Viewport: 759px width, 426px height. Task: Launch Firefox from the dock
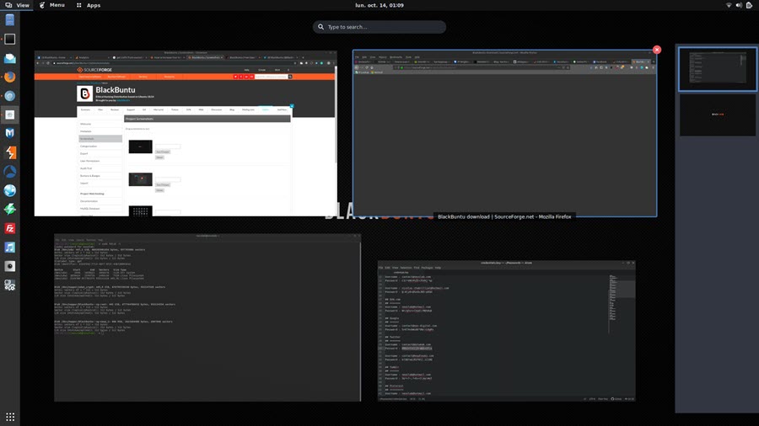point(9,77)
